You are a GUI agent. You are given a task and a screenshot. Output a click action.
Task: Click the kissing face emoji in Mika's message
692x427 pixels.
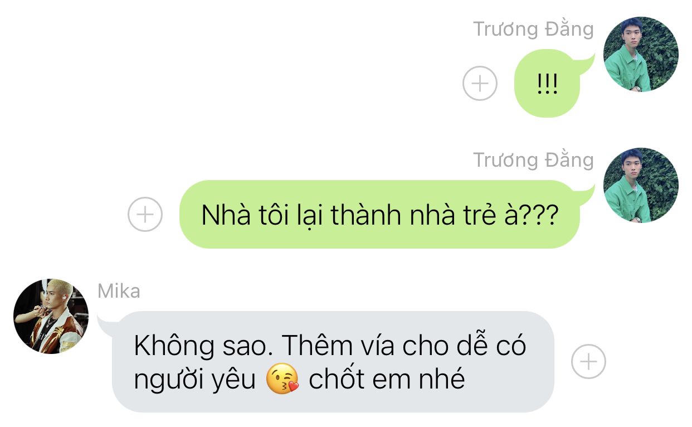tap(282, 380)
